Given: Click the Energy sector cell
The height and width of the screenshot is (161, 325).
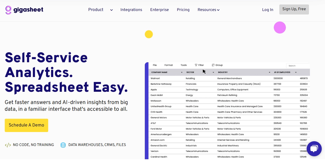Looking at the screenshot, I should [x=189, y=95].
